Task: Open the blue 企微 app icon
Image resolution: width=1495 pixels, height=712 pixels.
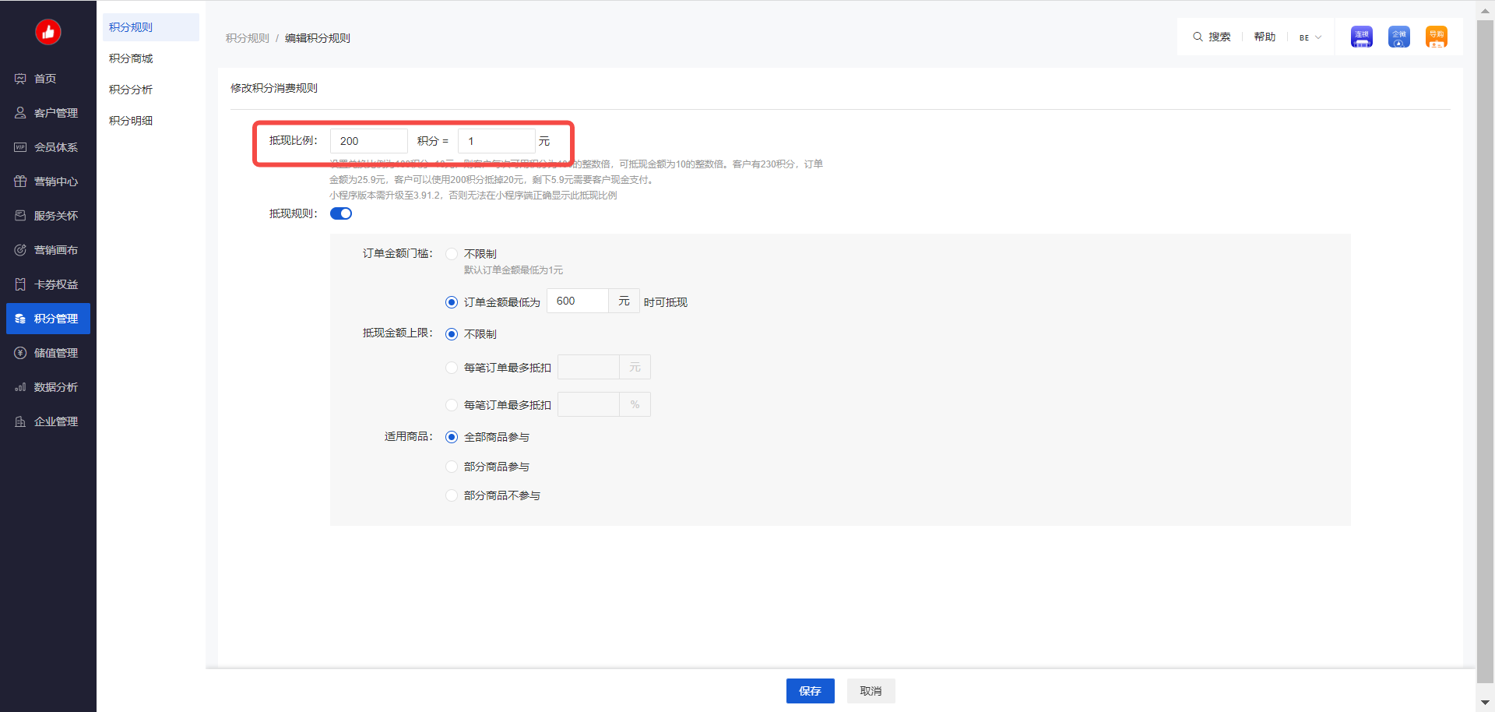Action: 1398,37
